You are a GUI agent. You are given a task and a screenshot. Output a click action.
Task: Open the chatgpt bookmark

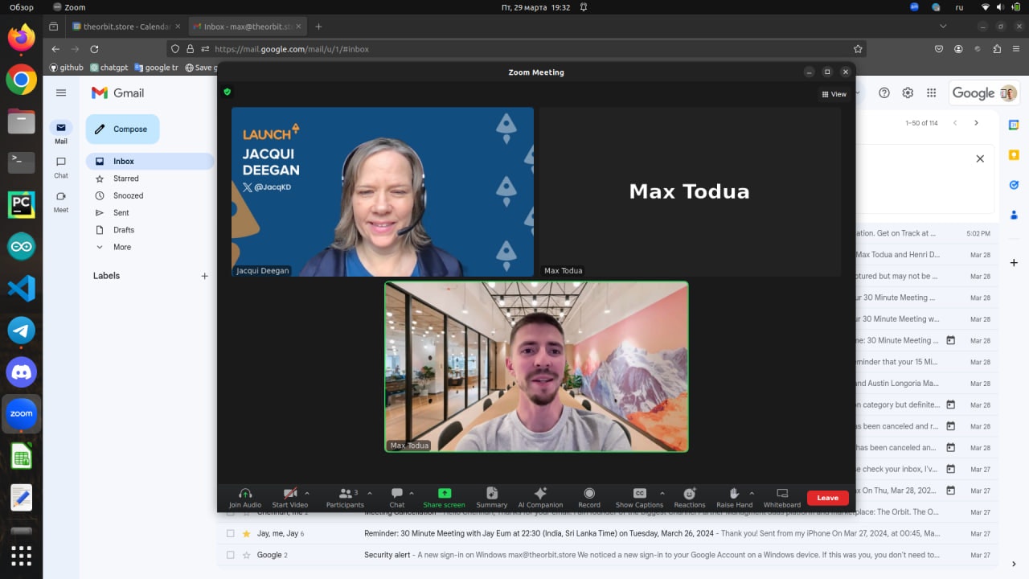109,68
